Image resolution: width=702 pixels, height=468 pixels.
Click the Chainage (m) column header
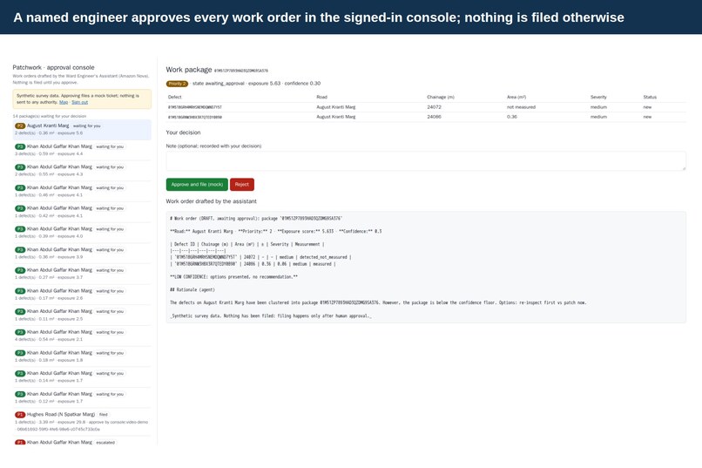click(x=441, y=97)
